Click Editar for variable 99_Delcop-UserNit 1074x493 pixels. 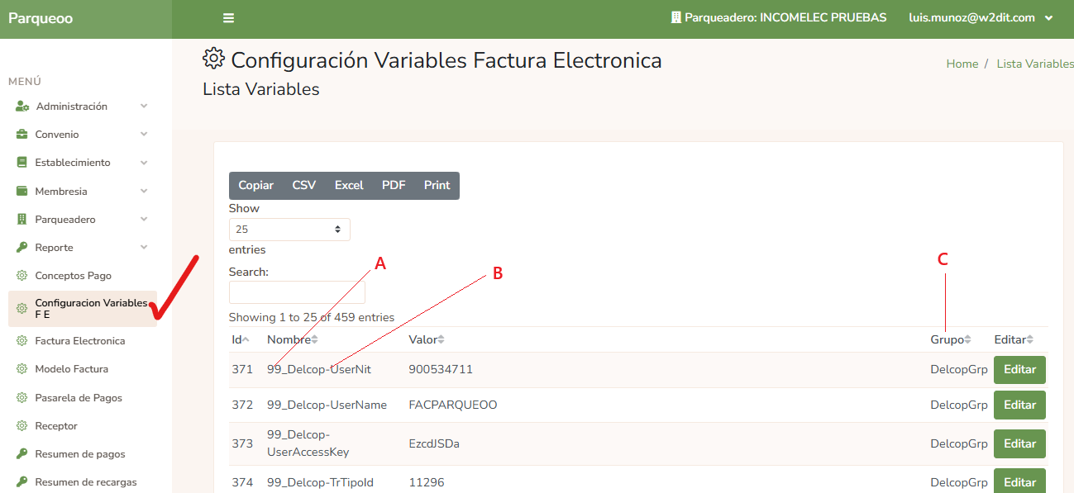tap(1019, 369)
